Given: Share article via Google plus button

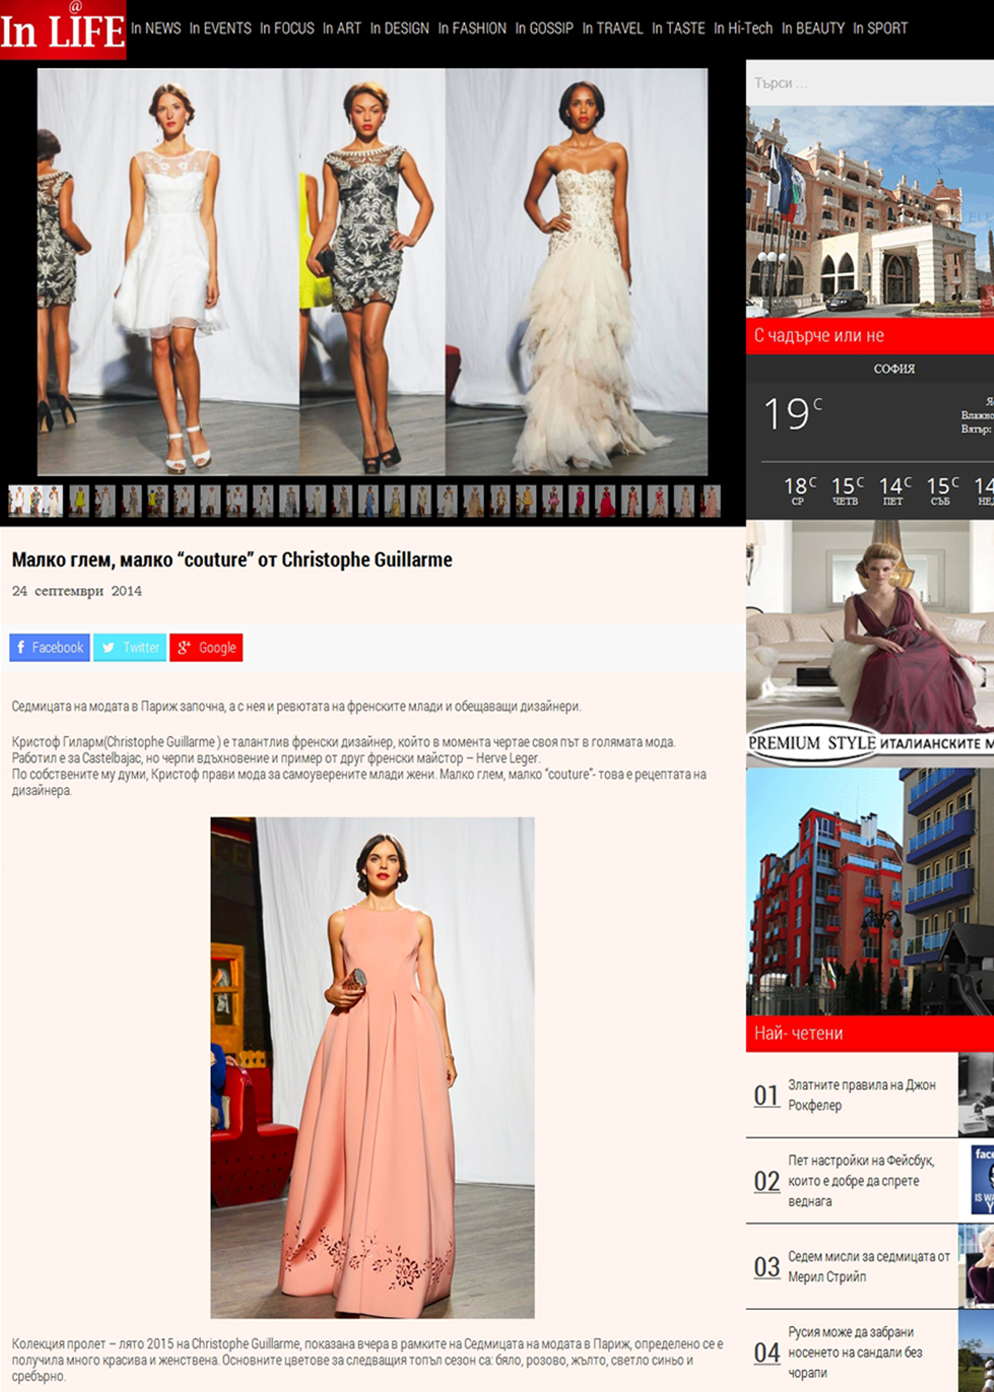Looking at the screenshot, I should point(206,647).
